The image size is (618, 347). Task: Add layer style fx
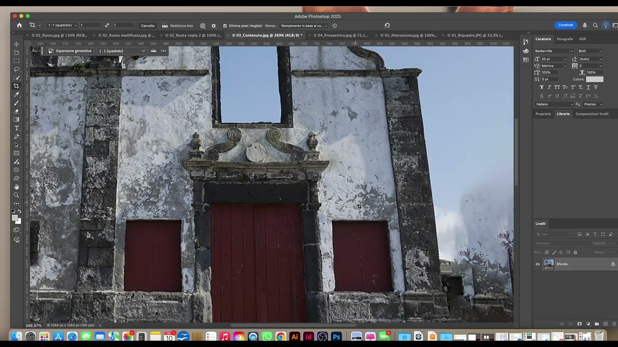pyautogui.click(x=571, y=324)
